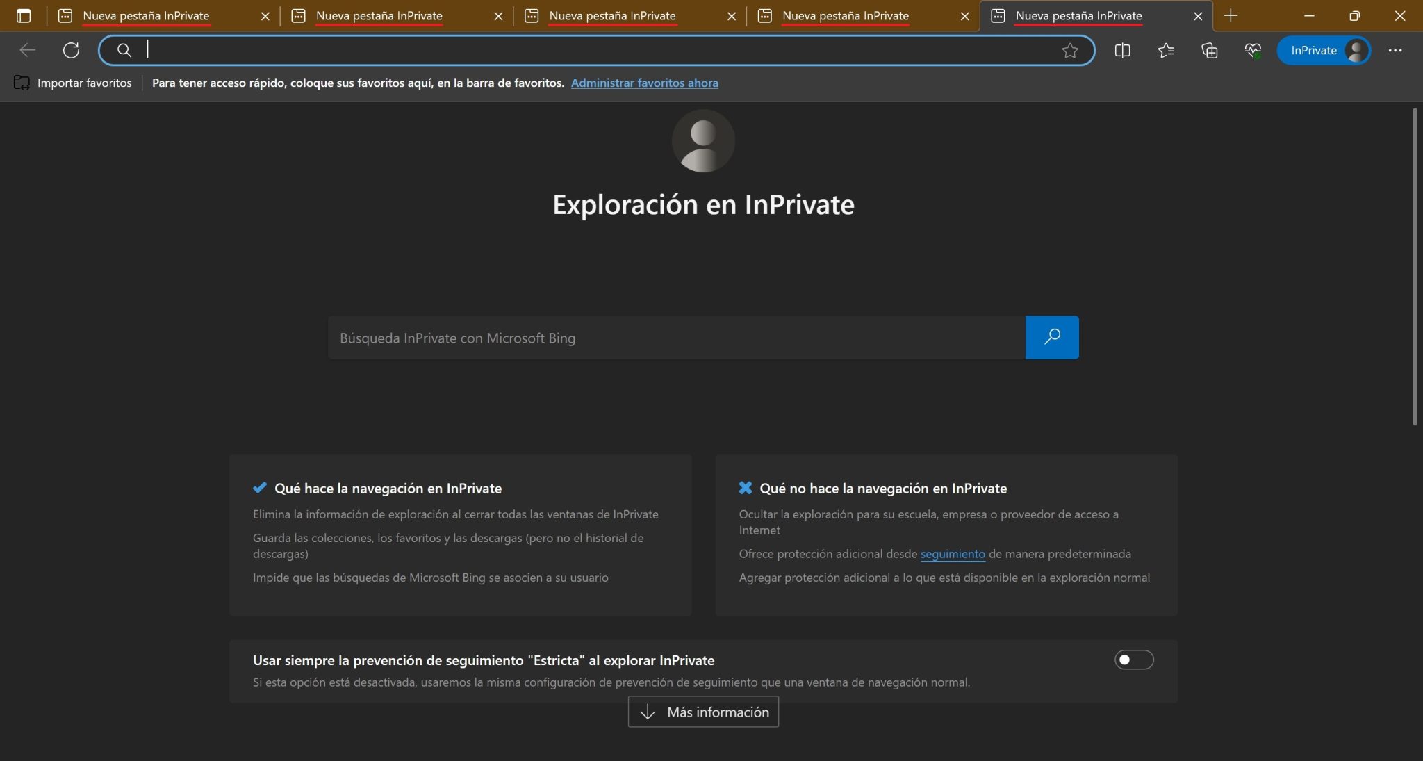Add current page to favorites
Screen dimensions: 1423x761
coord(1069,50)
